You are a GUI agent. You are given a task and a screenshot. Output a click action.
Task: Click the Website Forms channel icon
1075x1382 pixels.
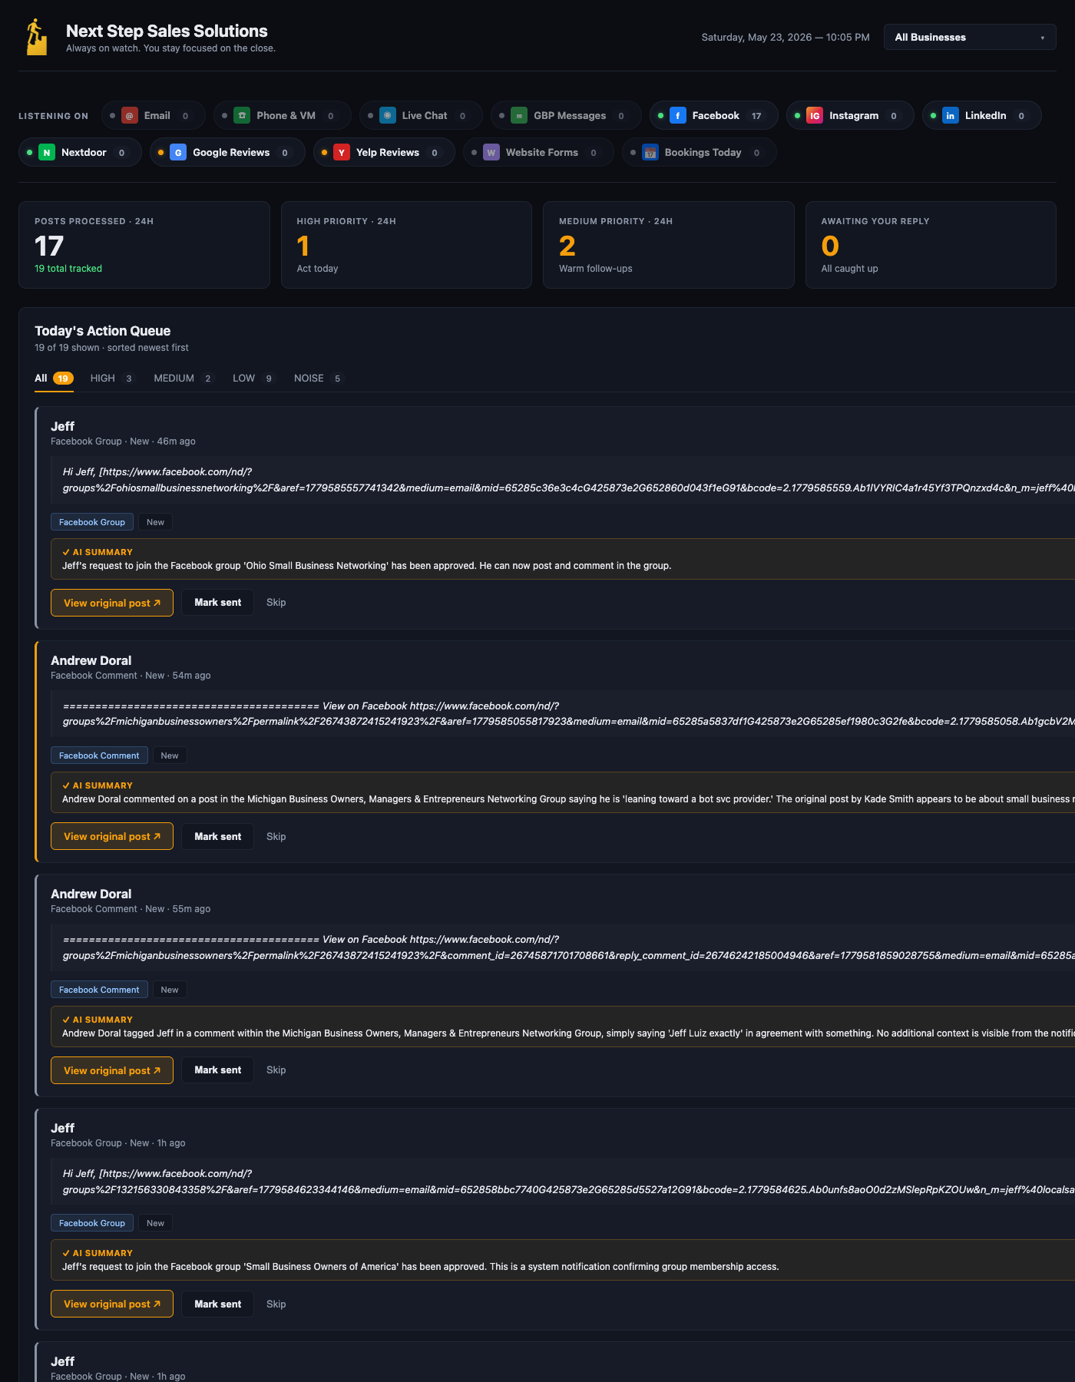(491, 153)
